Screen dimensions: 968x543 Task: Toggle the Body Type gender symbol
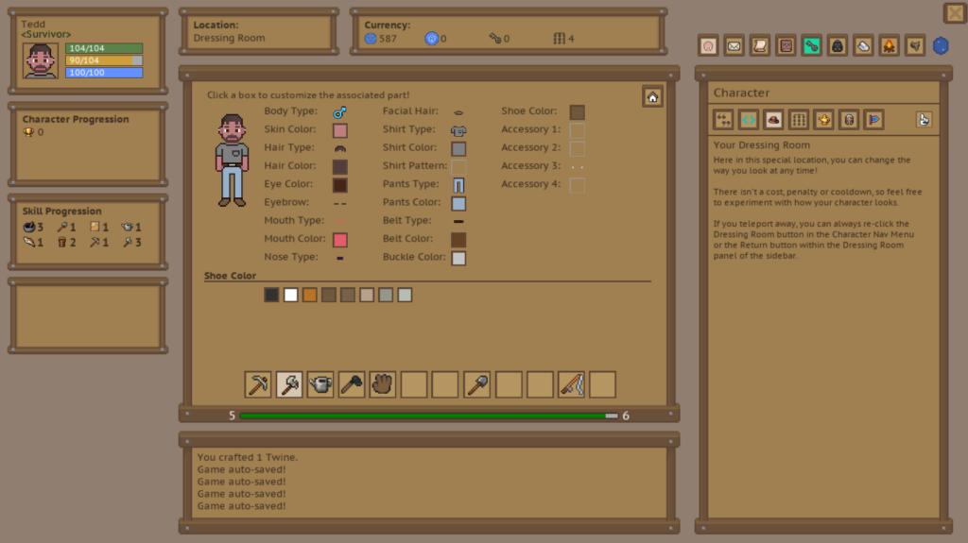point(340,112)
